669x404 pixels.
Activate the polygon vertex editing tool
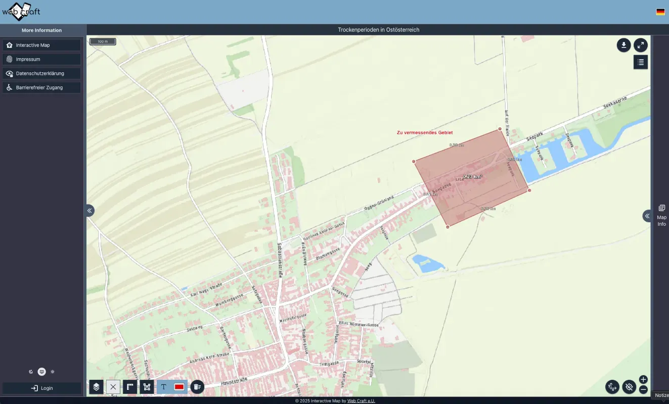(x=147, y=386)
